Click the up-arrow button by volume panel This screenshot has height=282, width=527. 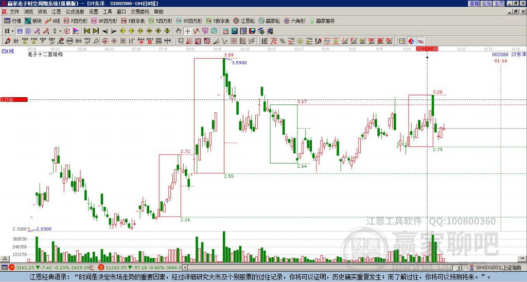(x=4, y=258)
